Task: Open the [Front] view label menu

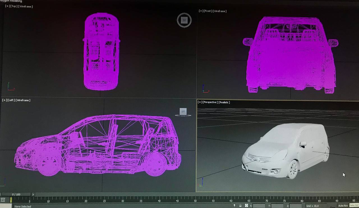Action: pos(208,11)
